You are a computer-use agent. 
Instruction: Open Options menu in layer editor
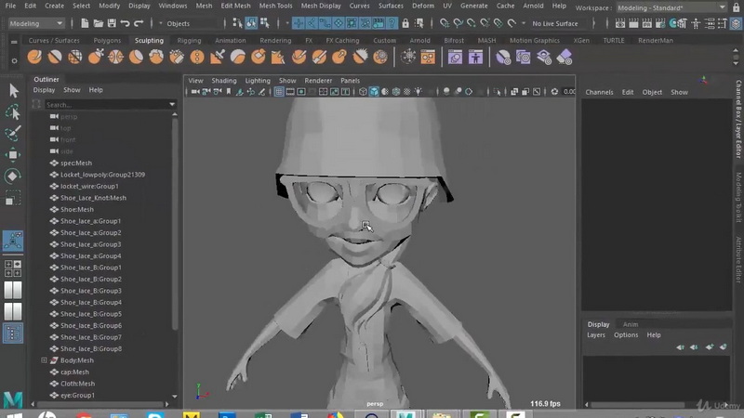click(626, 334)
